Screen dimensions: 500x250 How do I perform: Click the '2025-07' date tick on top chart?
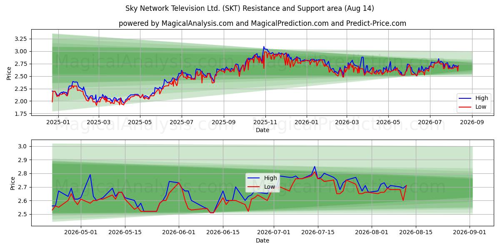(182, 122)
